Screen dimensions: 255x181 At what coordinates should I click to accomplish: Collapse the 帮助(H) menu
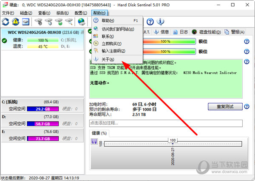pyautogui.click(x=99, y=13)
